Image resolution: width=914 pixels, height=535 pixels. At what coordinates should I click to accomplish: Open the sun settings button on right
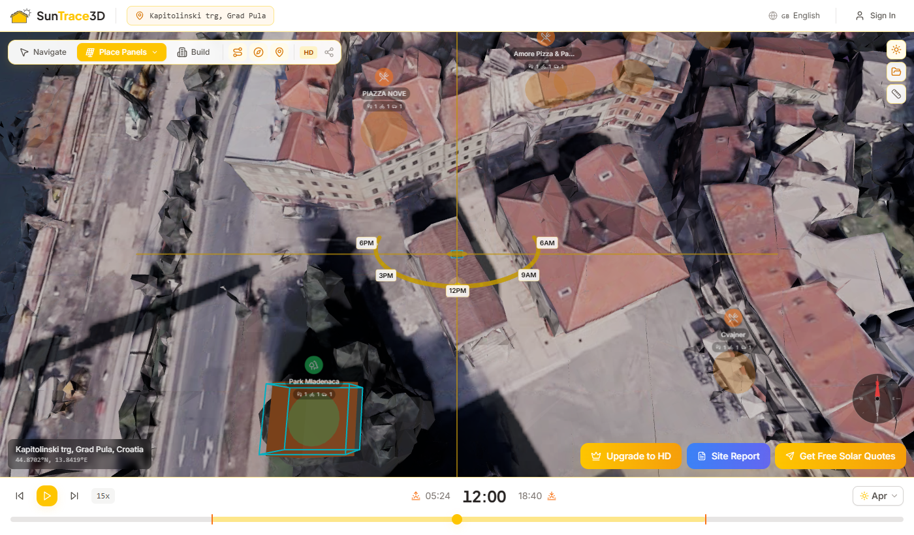click(x=896, y=50)
